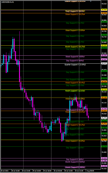This screenshot has height=173, width=108.
Task: Click the yellow 92.959 price tag
Action: pyautogui.click(x=104, y=10)
